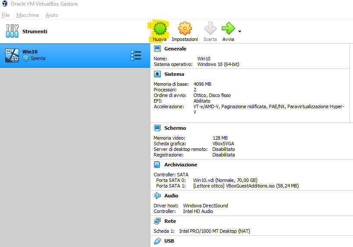Viewport: 353px width, 247px height.
Task: Open Win10 machine list menu icon
Action: (136, 56)
